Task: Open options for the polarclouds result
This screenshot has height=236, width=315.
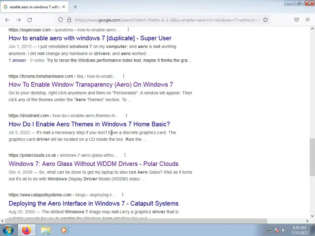Action: click(x=125, y=155)
